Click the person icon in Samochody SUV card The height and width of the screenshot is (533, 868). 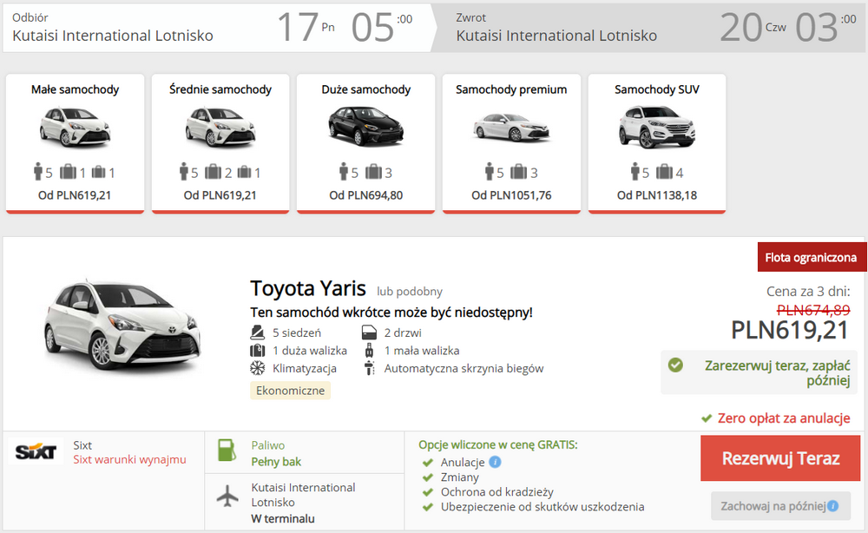pyautogui.click(x=635, y=172)
